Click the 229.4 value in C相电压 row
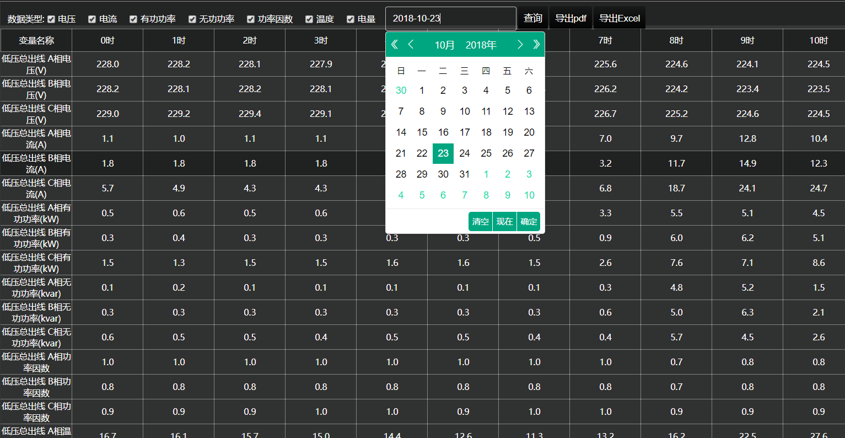845x438 pixels. click(250, 114)
